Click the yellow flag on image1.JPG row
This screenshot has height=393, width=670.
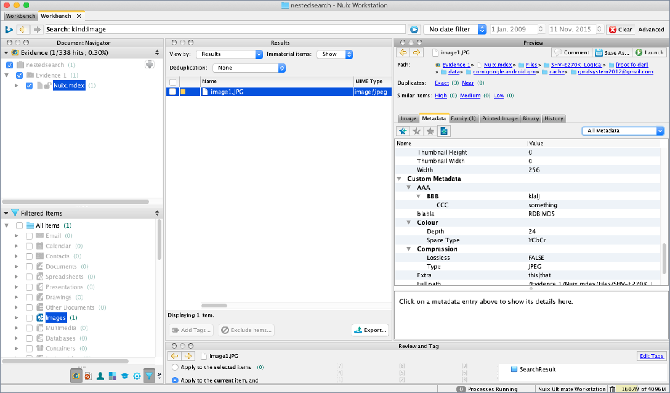183,92
